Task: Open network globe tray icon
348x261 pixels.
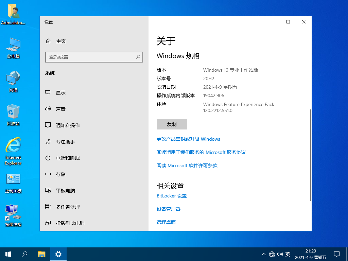Action: point(272,254)
